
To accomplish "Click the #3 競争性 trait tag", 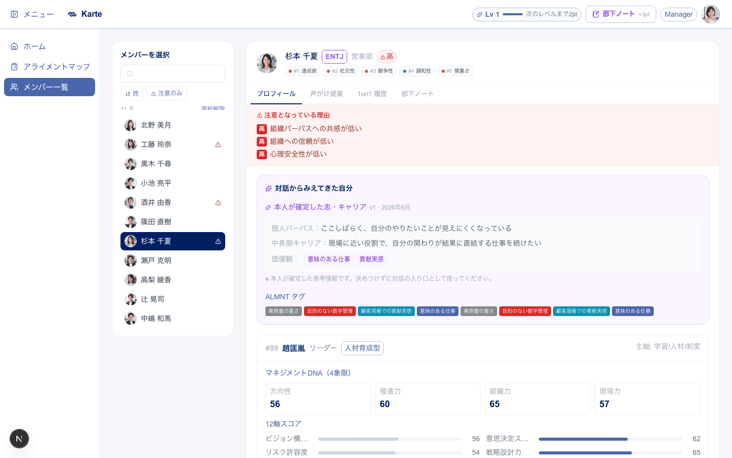I will [379, 71].
